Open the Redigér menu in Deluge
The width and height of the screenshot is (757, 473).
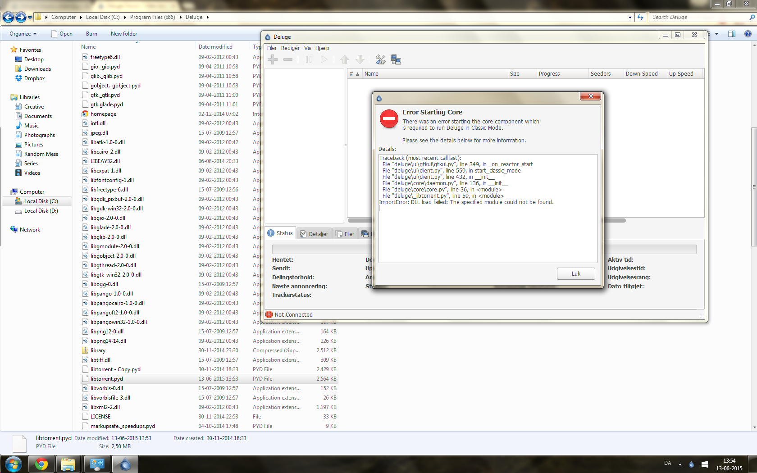[290, 48]
